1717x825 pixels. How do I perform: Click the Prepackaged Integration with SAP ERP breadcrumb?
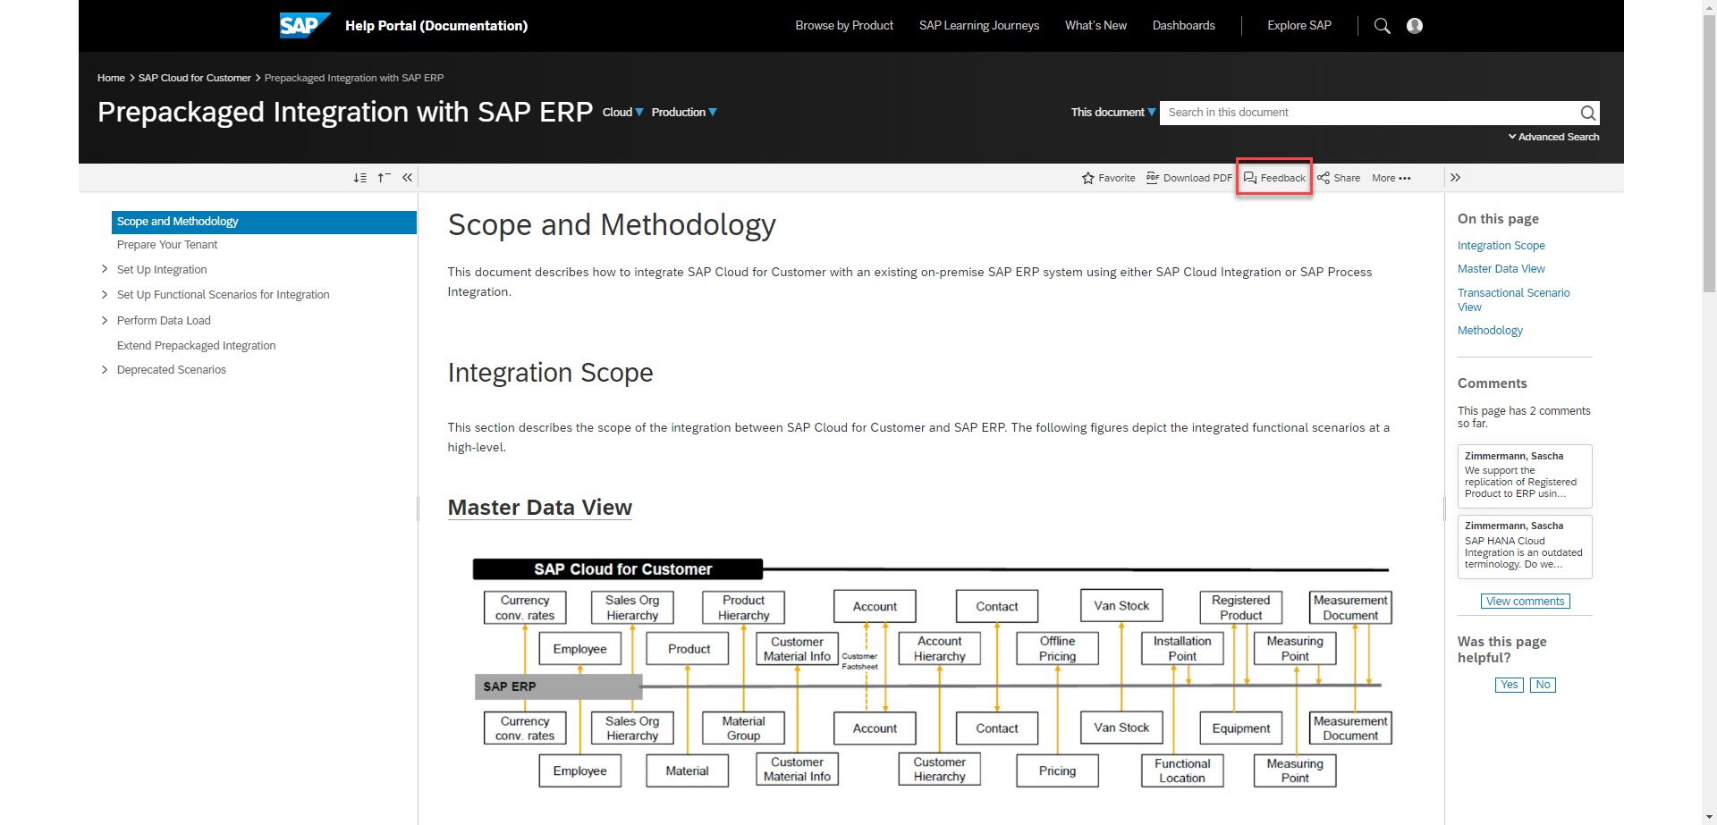(353, 78)
